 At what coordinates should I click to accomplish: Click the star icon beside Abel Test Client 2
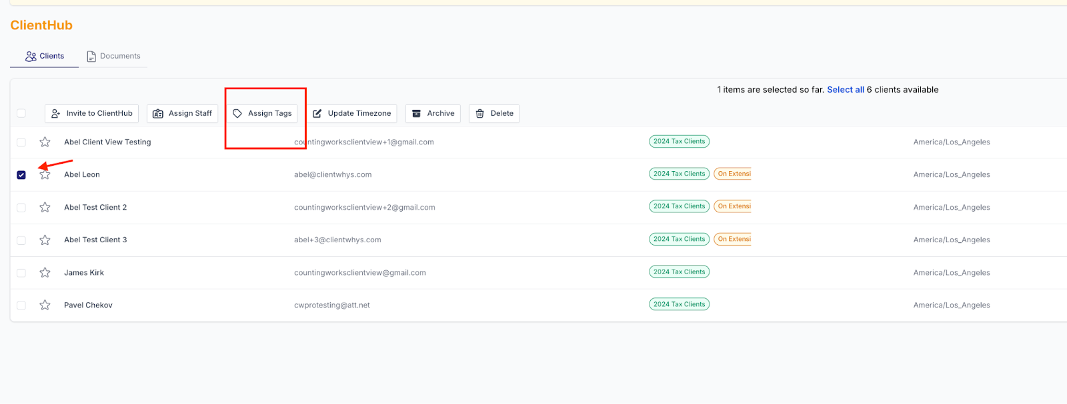point(45,207)
